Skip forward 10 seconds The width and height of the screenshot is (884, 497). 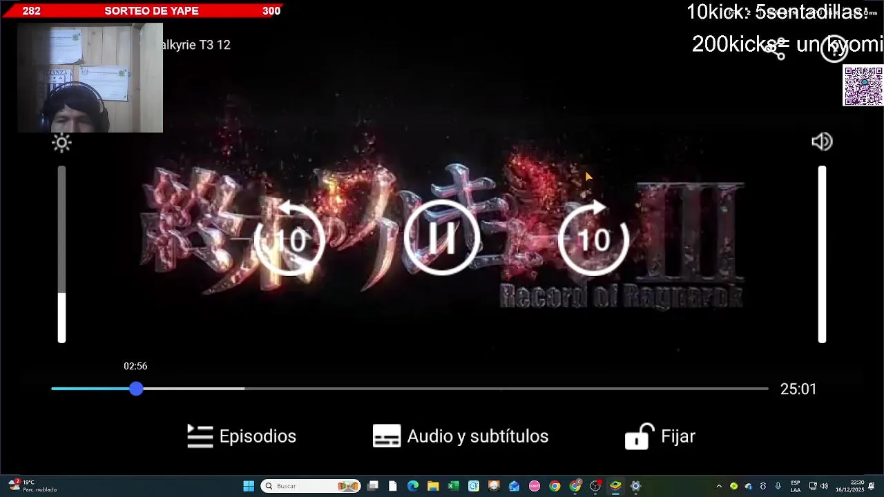[594, 240]
